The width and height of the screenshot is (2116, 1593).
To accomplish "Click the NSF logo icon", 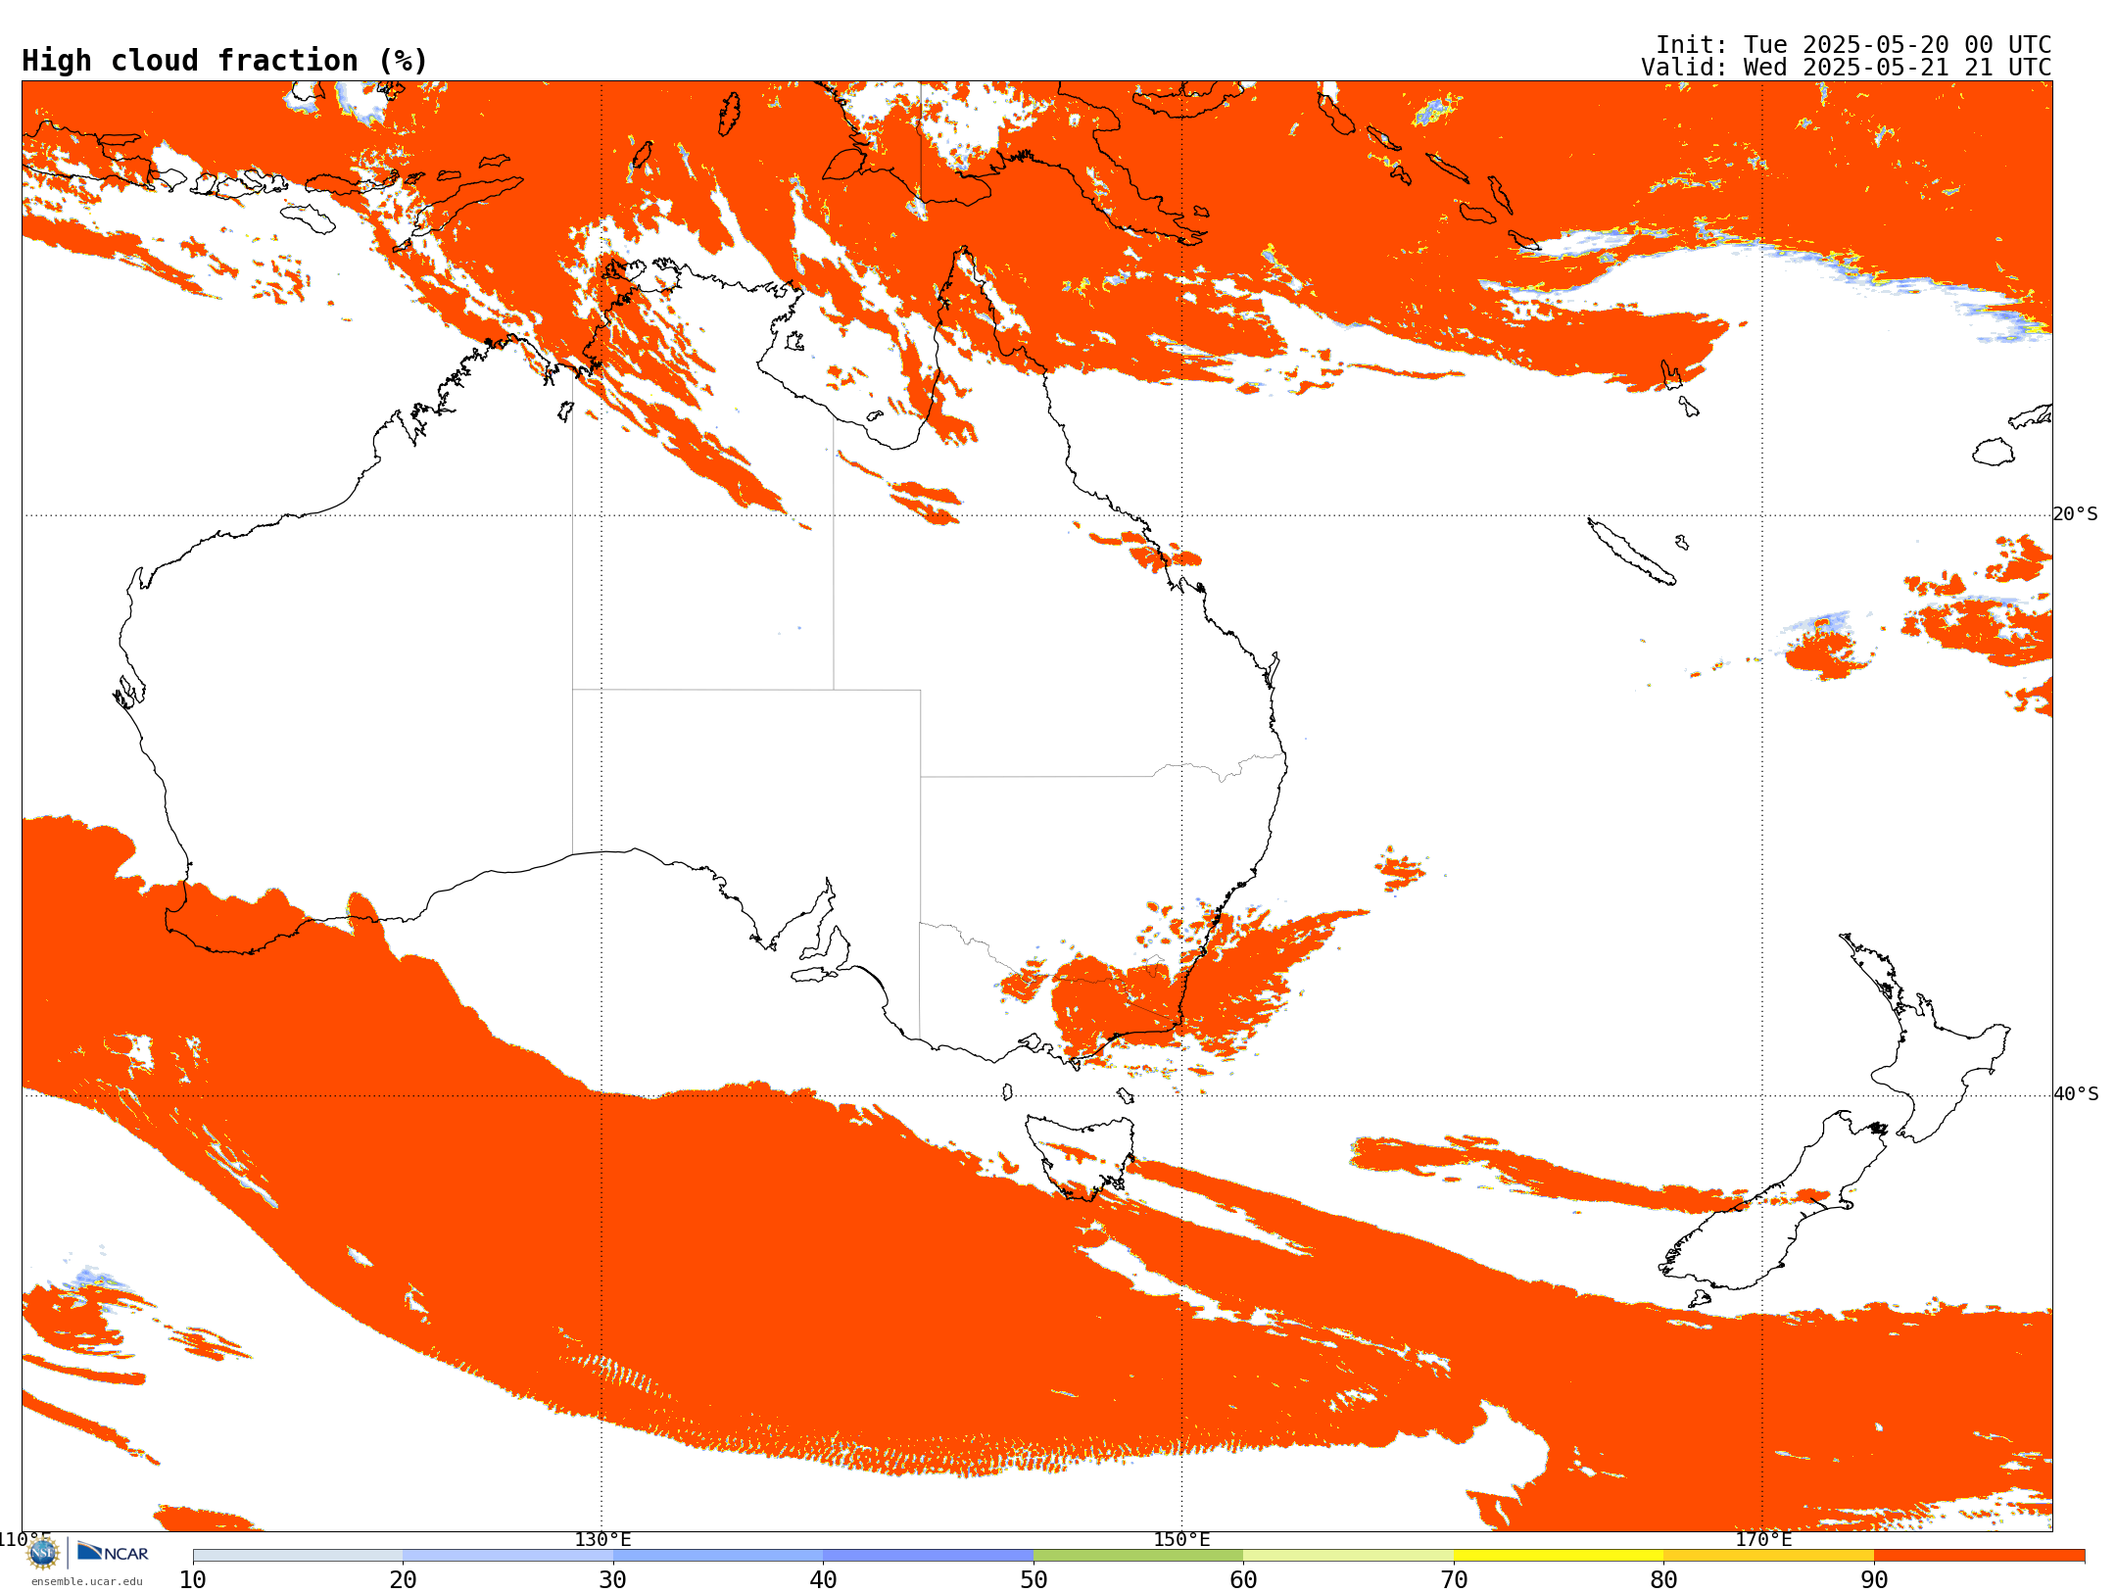I will pyautogui.click(x=43, y=1552).
